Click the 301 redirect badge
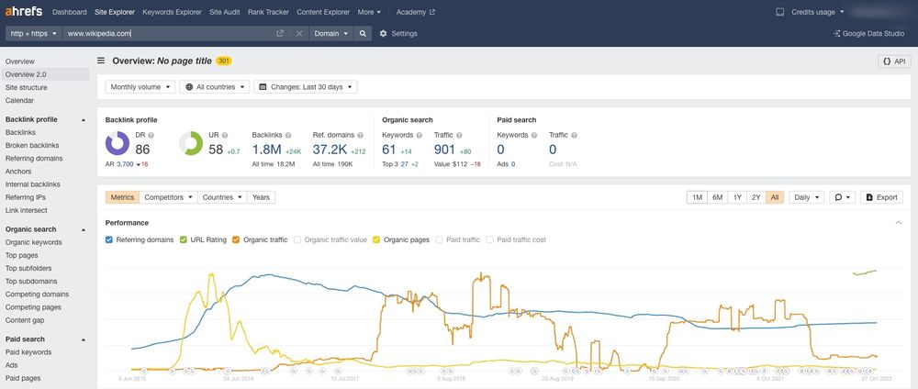The image size is (918, 389). click(x=224, y=61)
